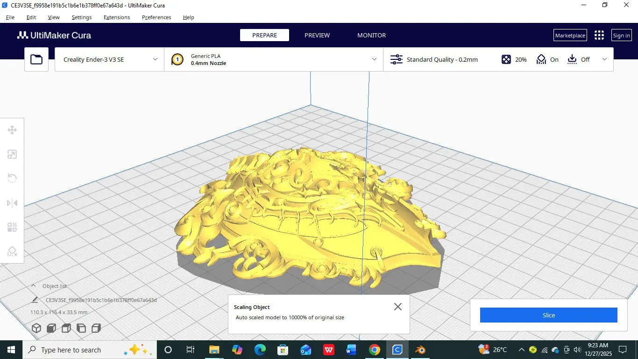The height and width of the screenshot is (359, 638).
Task: Open file using the folder icon
Action: (36, 59)
